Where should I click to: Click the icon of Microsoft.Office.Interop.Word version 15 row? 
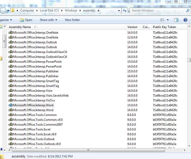click(x=10, y=105)
